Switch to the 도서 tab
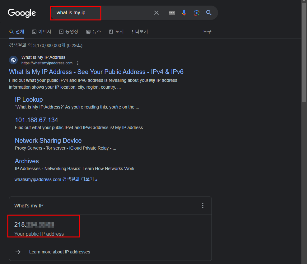Screen dimensions: 307x264 (x=116, y=31)
